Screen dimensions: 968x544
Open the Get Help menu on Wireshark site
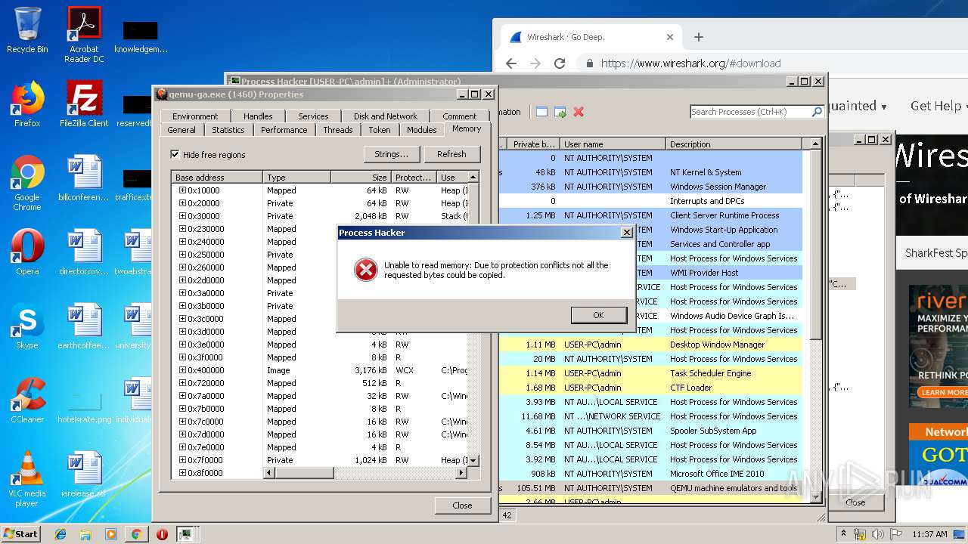(940, 106)
